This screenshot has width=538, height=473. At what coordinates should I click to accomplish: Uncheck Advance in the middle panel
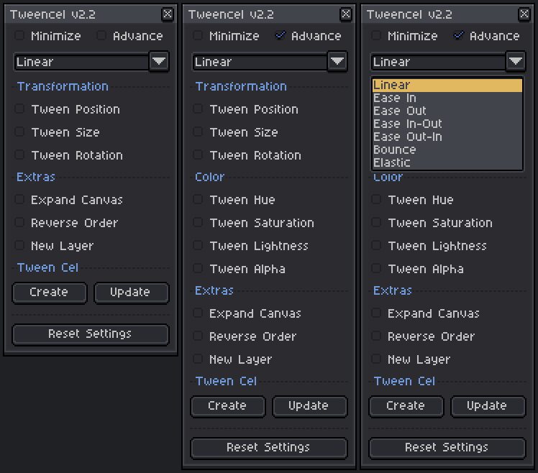(x=281, y=35)
